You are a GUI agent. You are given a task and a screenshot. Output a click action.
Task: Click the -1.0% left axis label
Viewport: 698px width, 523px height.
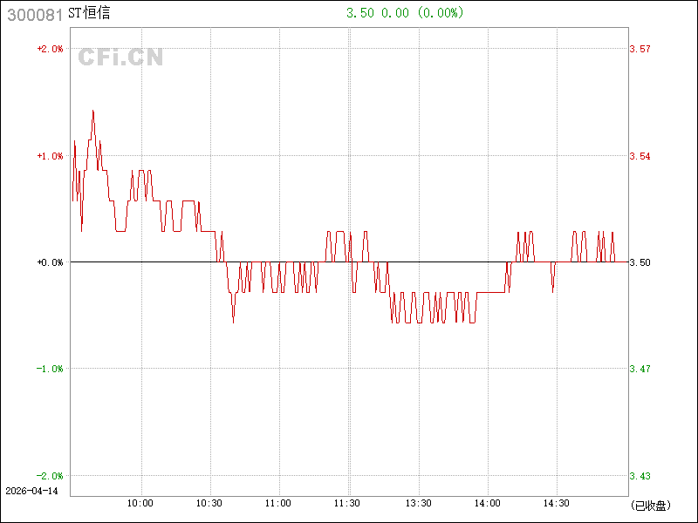pos(50,369)
